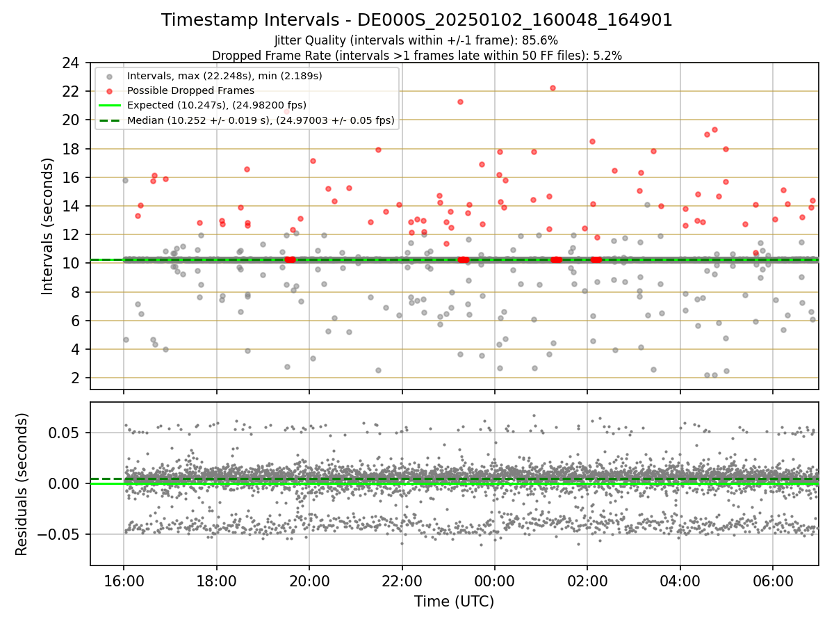Click the "20" tick on the intervals axis
834x626 pixels.
click(x=70, y=120)
